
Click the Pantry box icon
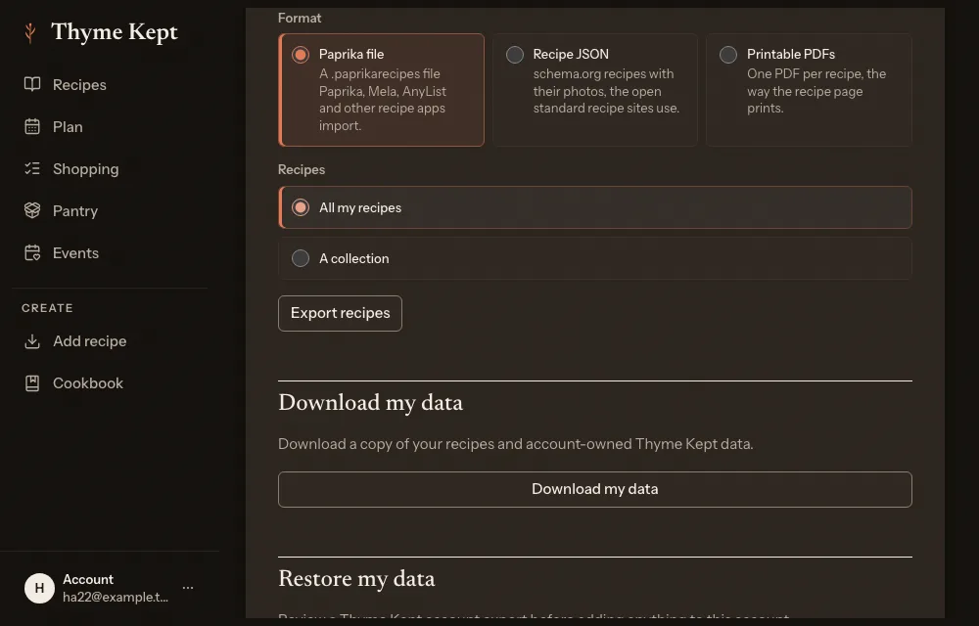click(32, 210)
